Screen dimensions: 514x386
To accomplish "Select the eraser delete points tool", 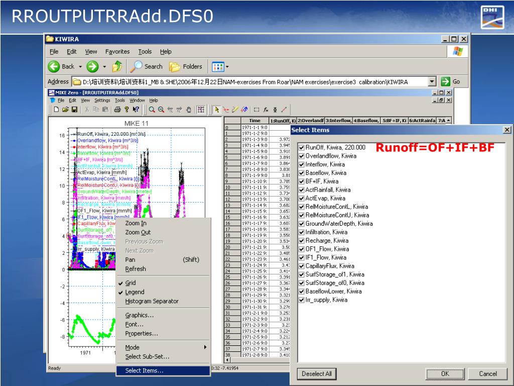I will coord(244,110).
